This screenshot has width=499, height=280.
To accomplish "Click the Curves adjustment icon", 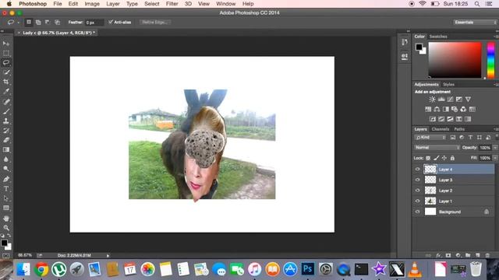I will [x=450, y=100].
